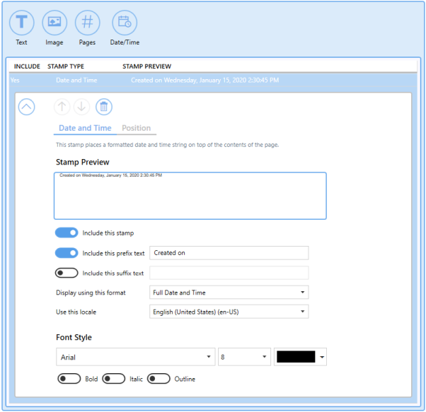Click the empty suffix text field
426x412 pixels.
(x=229, y=273)
